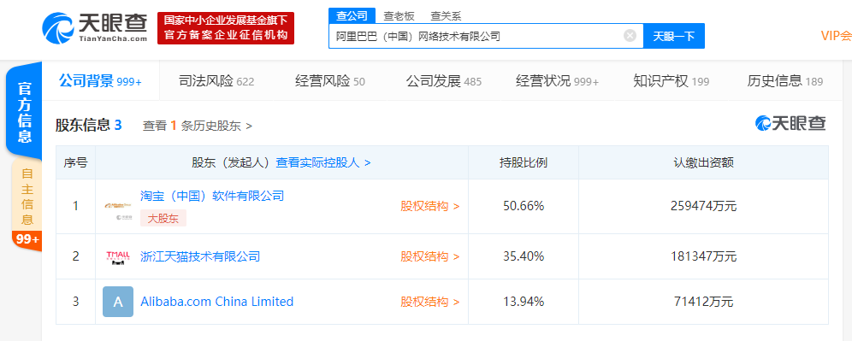Open the 查看实际控股人 link
Image resolution: width=852 pixels, height=341 pixels.
[323, 162]
